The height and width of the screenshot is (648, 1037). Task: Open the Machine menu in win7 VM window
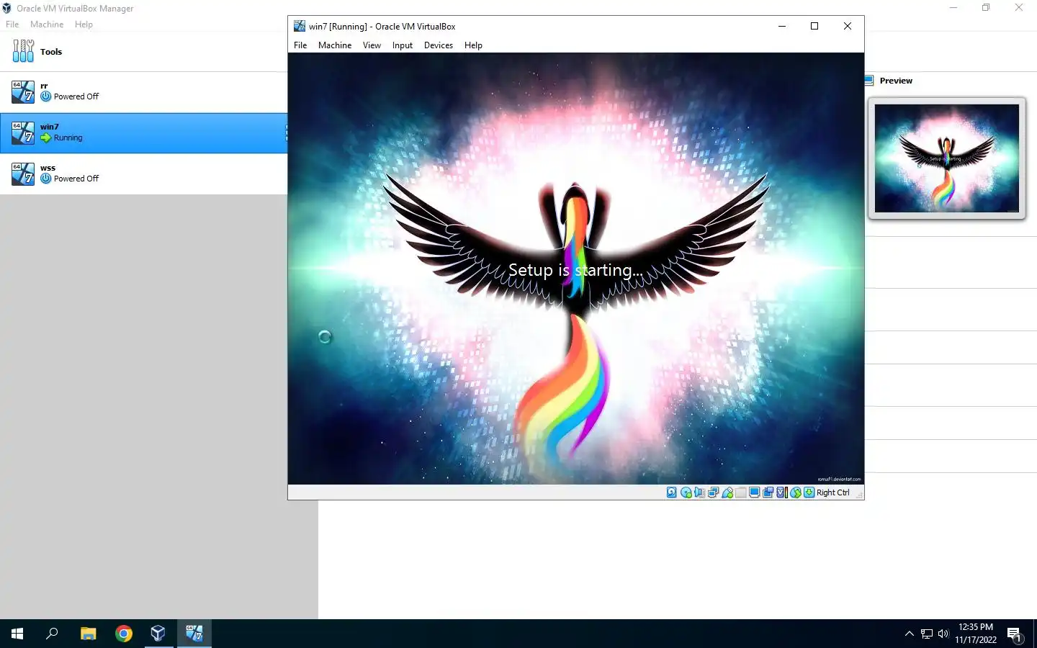tap(335, 45)
